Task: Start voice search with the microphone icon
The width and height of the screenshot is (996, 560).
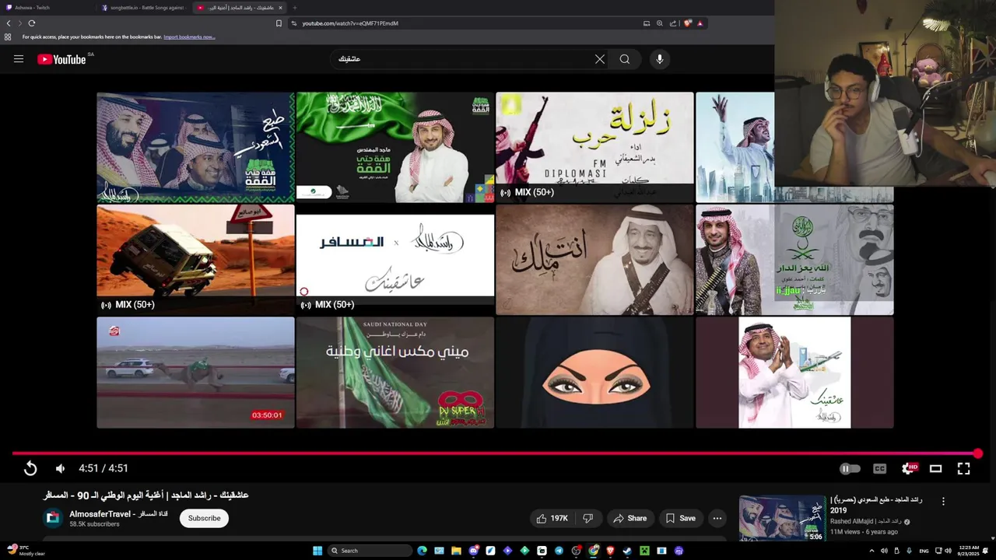Action: pyautogui.click(x=660, y=59)
